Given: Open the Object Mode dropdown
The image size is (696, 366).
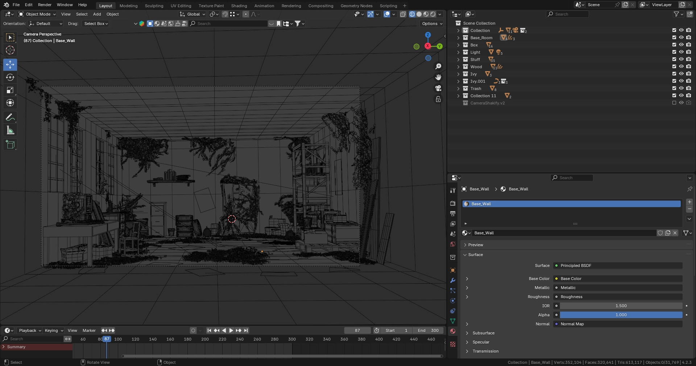Looking at the screenshot, I should (x=37, y=14).
